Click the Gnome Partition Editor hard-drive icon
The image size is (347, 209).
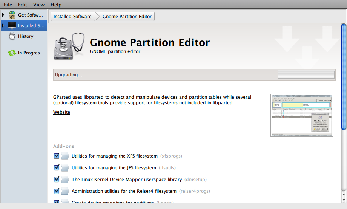click(x=69, y=46)
